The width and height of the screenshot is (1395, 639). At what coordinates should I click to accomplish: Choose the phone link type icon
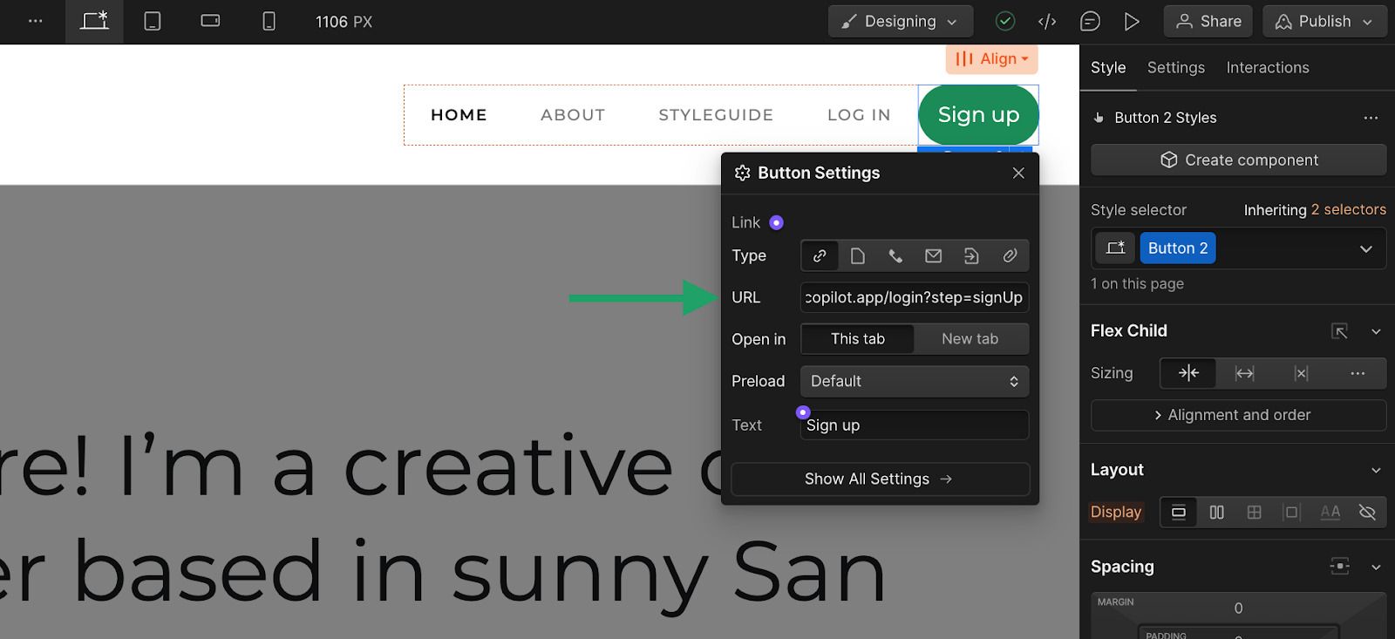pyautogui.click(x=895, y=255)
